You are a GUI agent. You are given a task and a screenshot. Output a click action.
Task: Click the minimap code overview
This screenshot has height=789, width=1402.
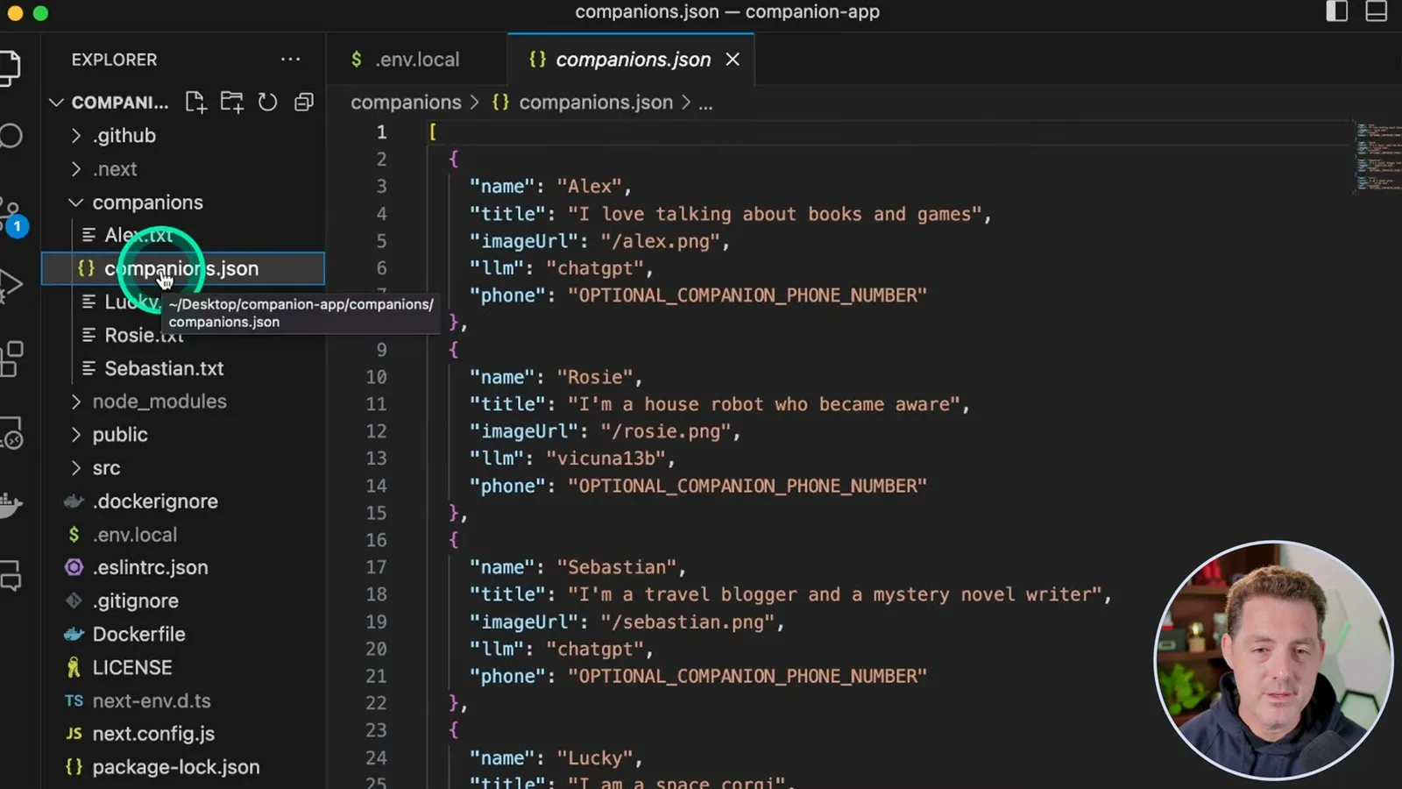click(1377, 156)
